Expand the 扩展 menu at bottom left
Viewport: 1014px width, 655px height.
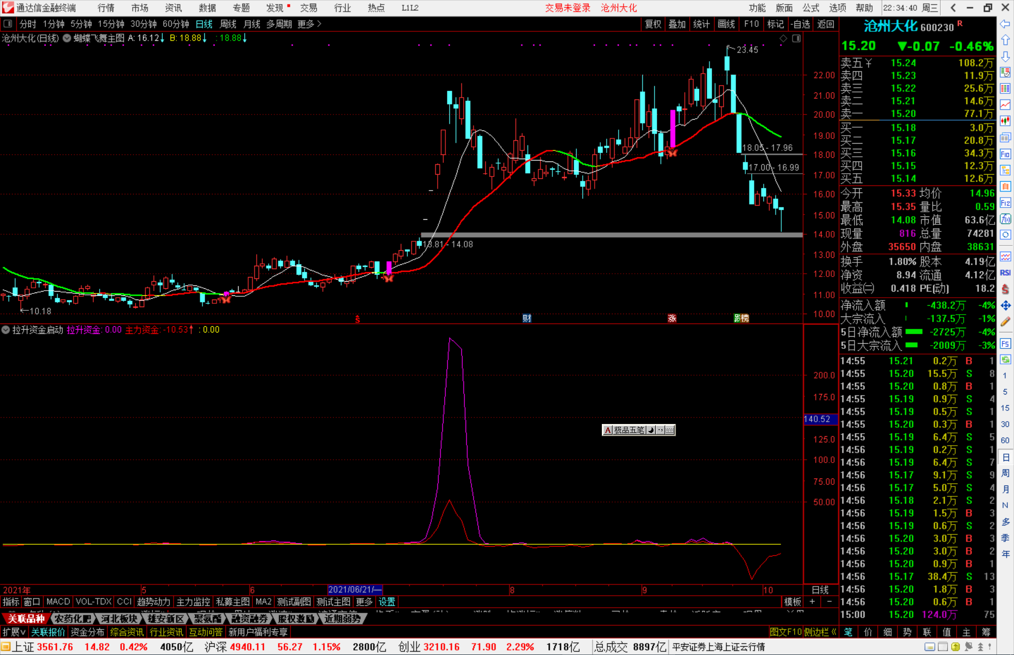(14, 632)
